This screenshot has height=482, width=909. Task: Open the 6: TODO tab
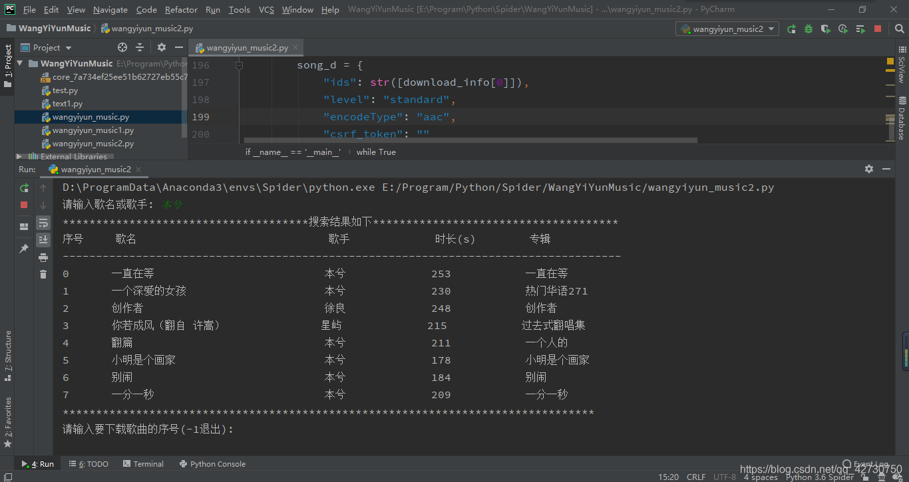tap(89, 464)
